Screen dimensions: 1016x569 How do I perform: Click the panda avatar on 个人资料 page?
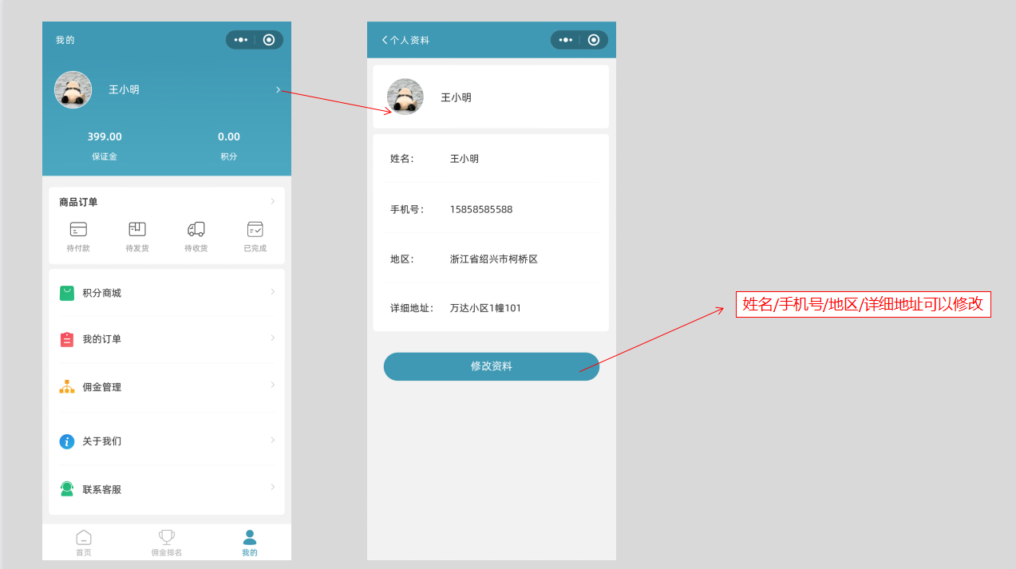coord(405,97)
